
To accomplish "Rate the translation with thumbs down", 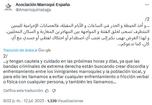I will 54,91.
